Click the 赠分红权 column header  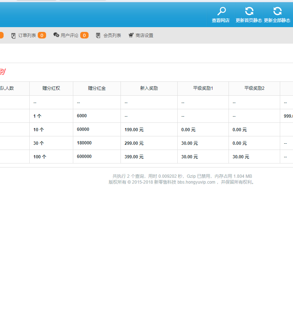point(51,88)
